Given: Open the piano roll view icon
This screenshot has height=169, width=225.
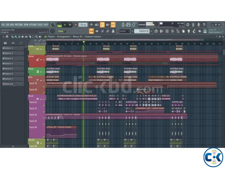Looking at the screenshot, I should (162, 31).
